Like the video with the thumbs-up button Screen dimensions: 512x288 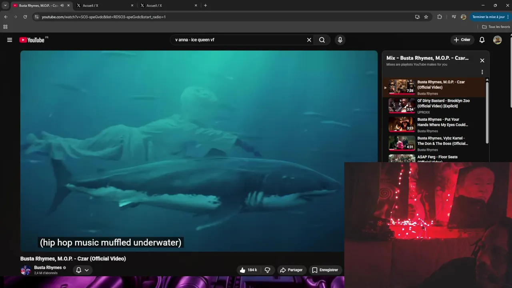(x=248, y=270)
